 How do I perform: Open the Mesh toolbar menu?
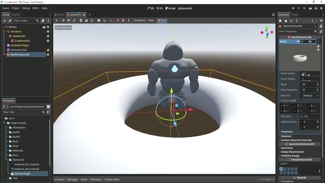(x=162, y=20)
